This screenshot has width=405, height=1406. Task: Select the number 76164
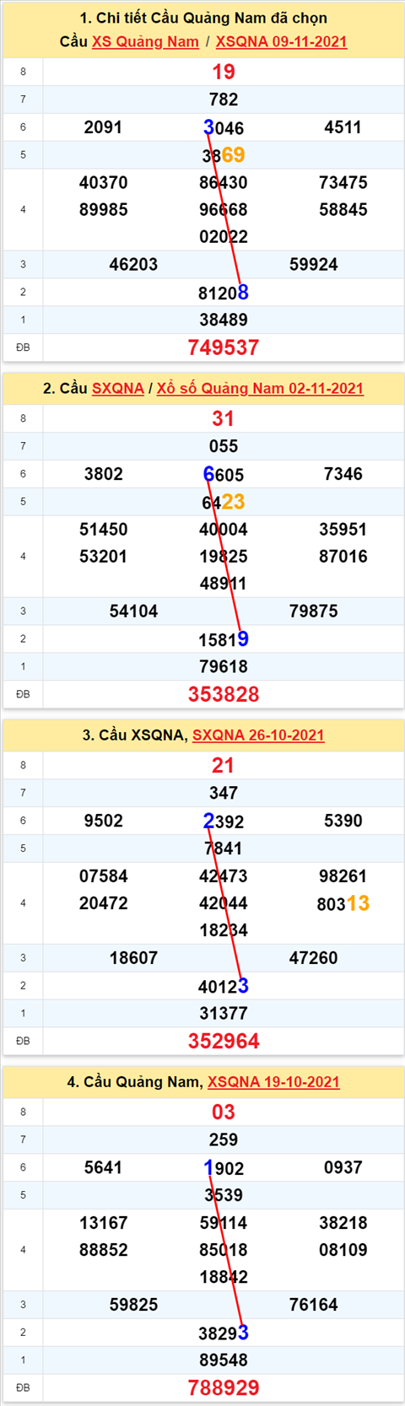coord(314,1304)
